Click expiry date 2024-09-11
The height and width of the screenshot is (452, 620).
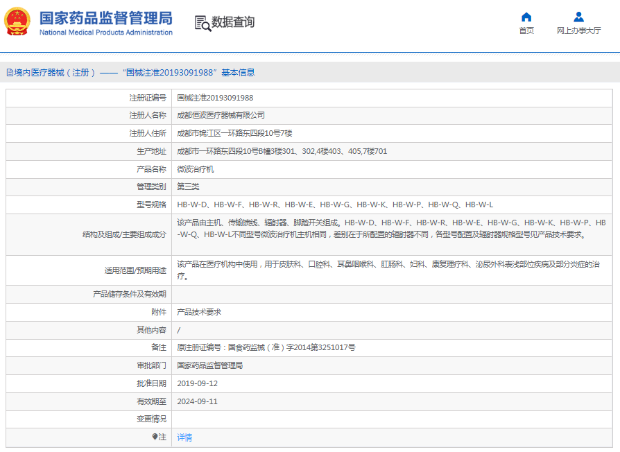(198, 401)
